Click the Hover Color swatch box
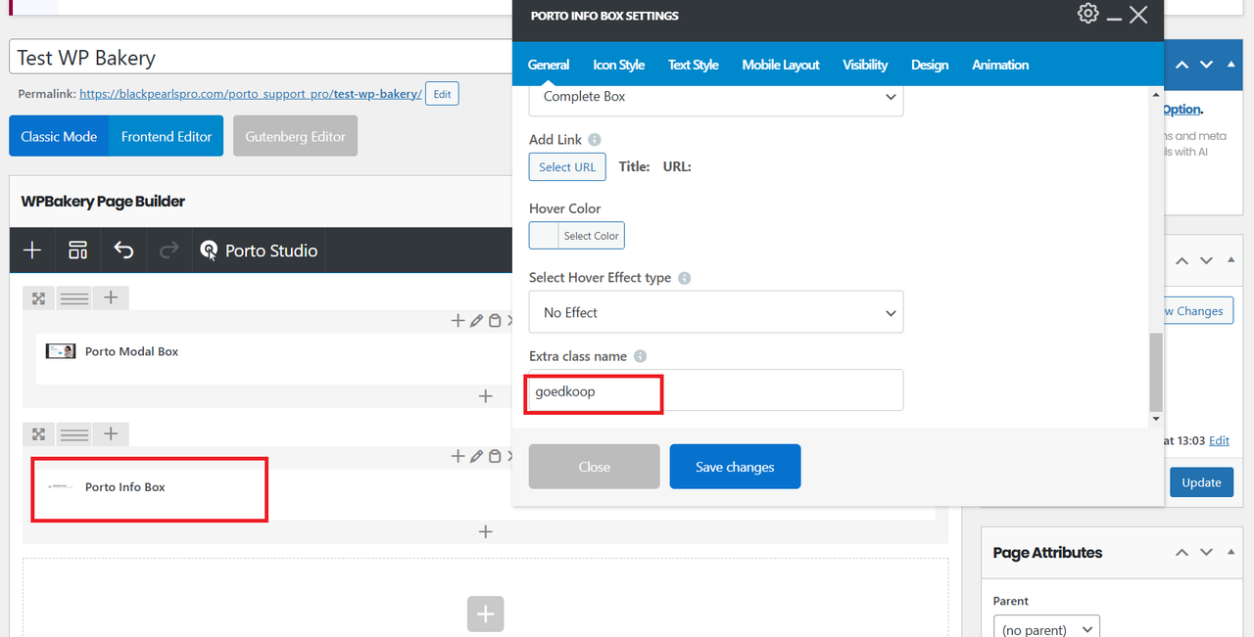Screen dimensions: 1254x637 pos(544,236)
